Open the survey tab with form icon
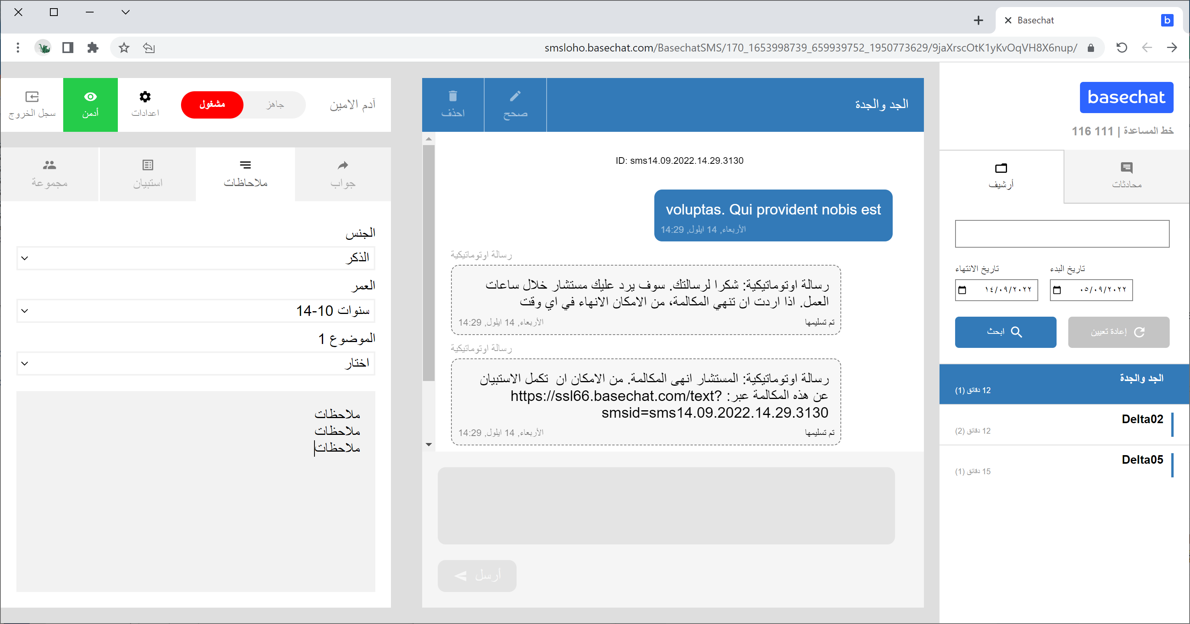This screenshot has height=624, width=1190. [x=147, y=165]
